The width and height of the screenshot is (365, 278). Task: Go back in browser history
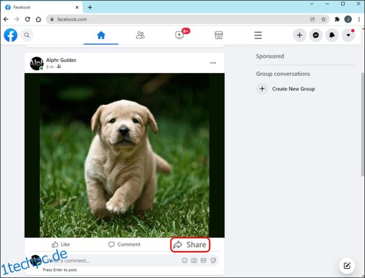(6, 20)
